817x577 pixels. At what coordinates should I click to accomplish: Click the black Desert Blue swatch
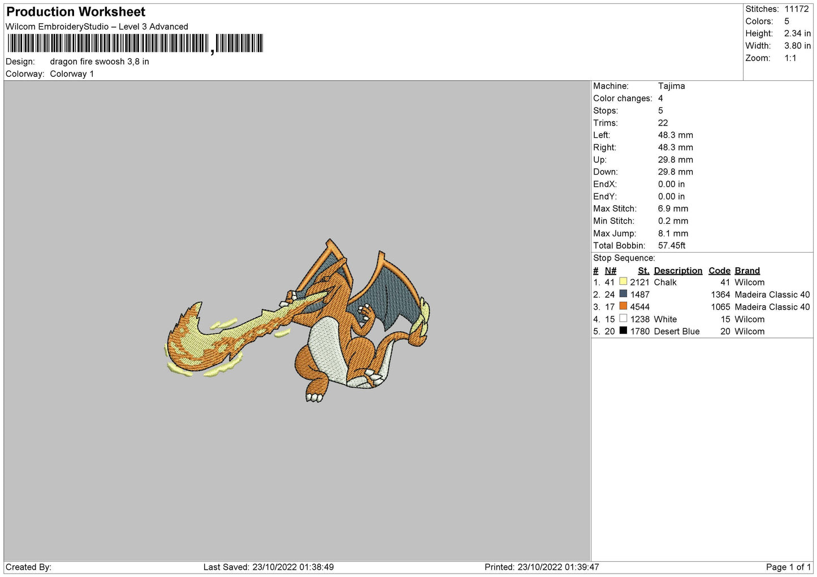click(x=623, y=331)
